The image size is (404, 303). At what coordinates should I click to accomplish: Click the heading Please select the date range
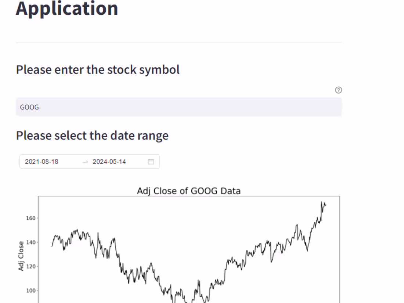point(92,135)
